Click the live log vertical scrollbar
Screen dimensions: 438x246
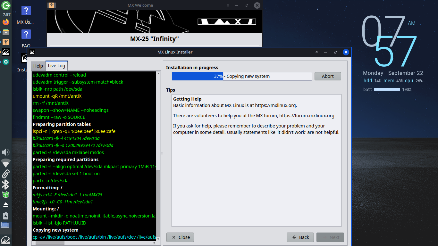click(158, 203)
